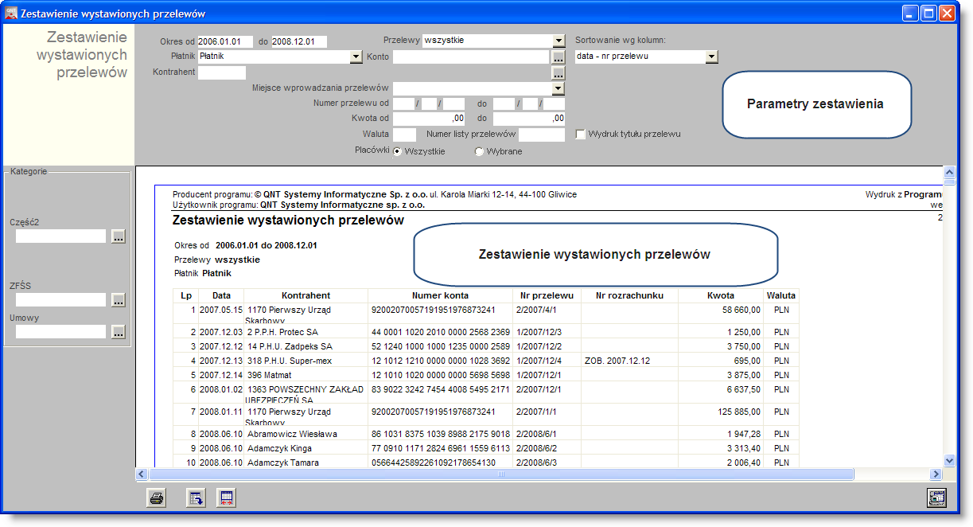This screenshot has height=527, width=973.
Task: Click the Data column header
Action: click(220, 295)
